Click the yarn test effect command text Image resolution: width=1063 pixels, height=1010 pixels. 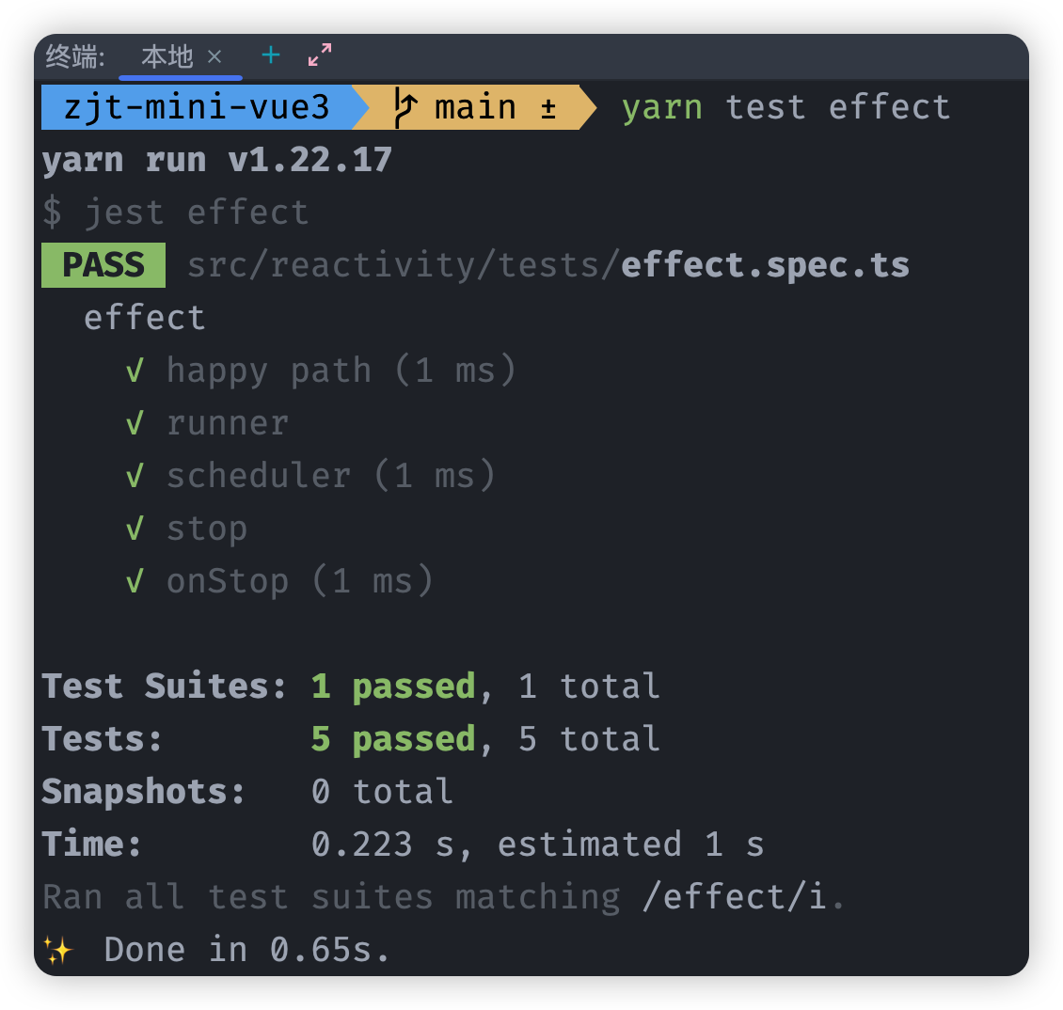coord(785,107)
